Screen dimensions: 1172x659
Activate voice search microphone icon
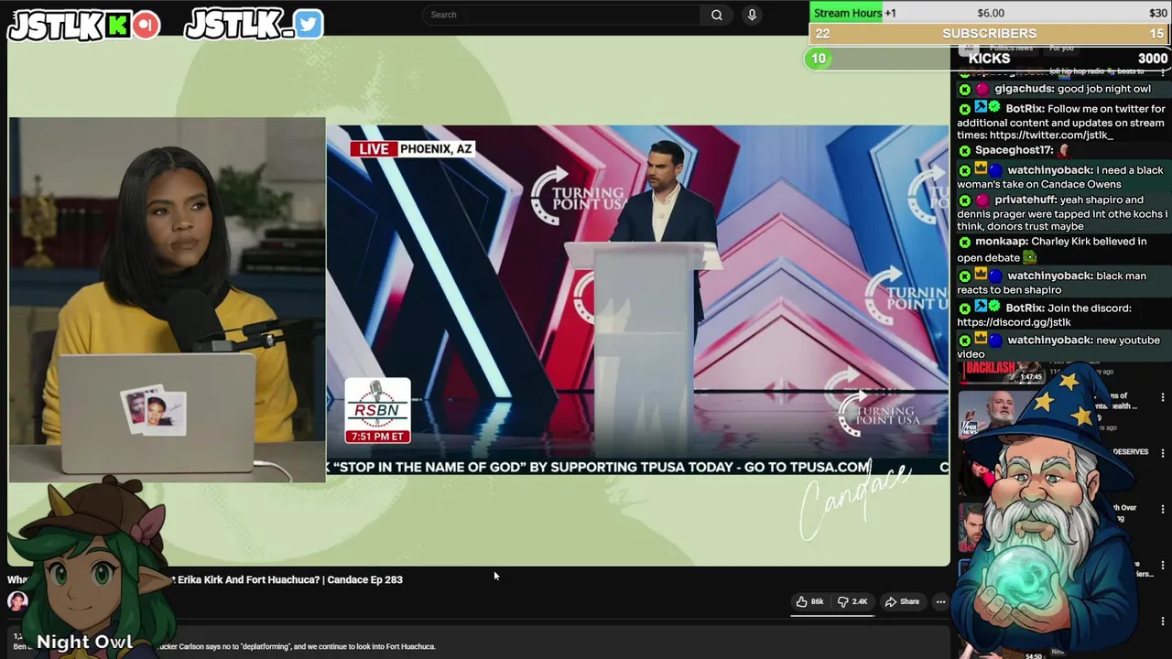click(752, 15)
